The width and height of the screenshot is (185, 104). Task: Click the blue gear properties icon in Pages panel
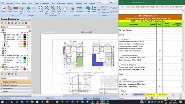[12, 23]
